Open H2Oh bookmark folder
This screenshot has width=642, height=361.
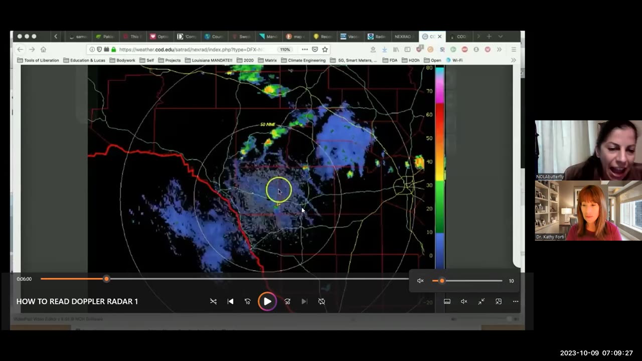coord(410,60)
